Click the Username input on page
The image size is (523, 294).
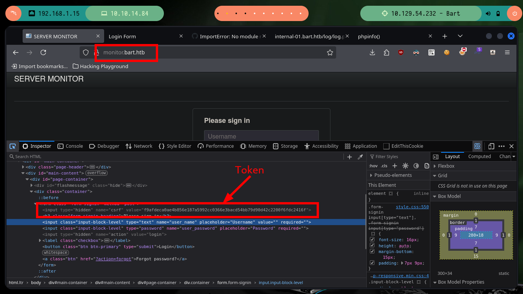261,136
